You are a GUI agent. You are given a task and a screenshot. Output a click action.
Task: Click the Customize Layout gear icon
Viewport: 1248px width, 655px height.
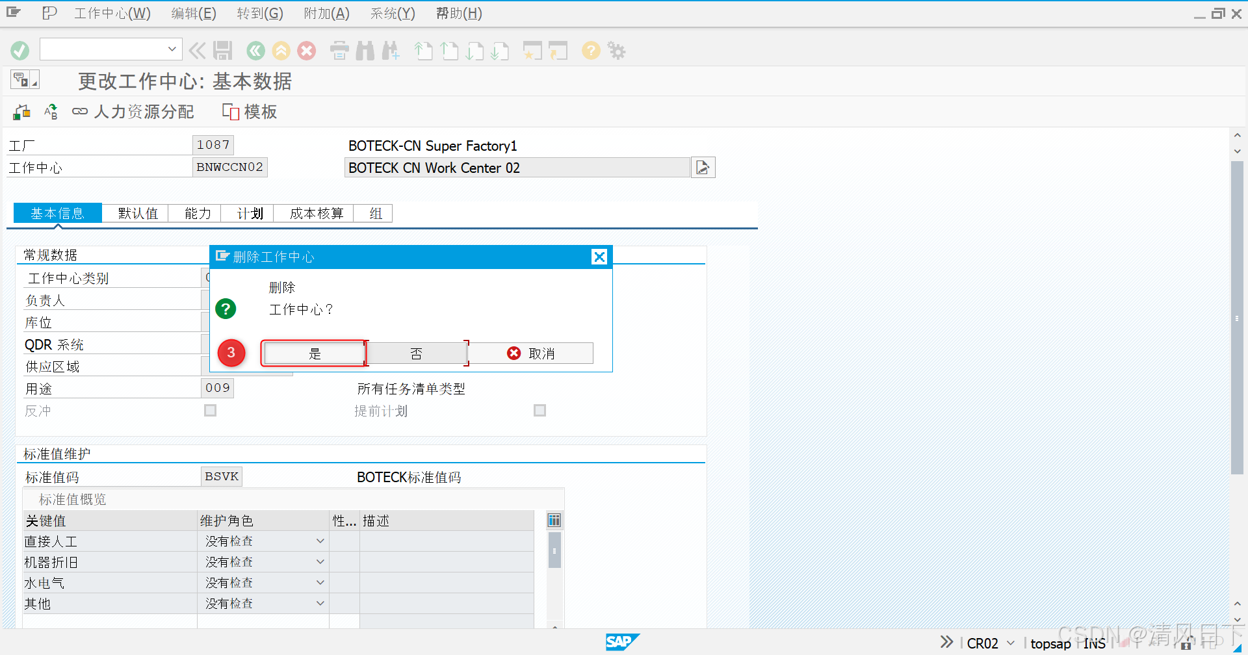pyautogui.click(x=616, y=51)
